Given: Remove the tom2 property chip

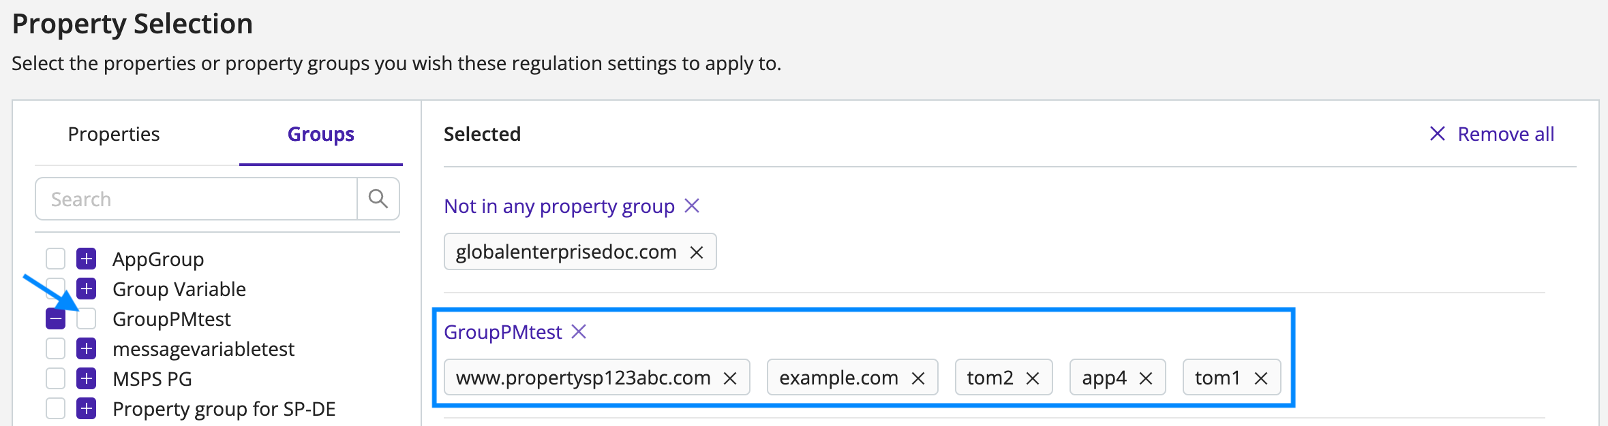Looking at the screenshot, I should click(x=1033, y=378).
